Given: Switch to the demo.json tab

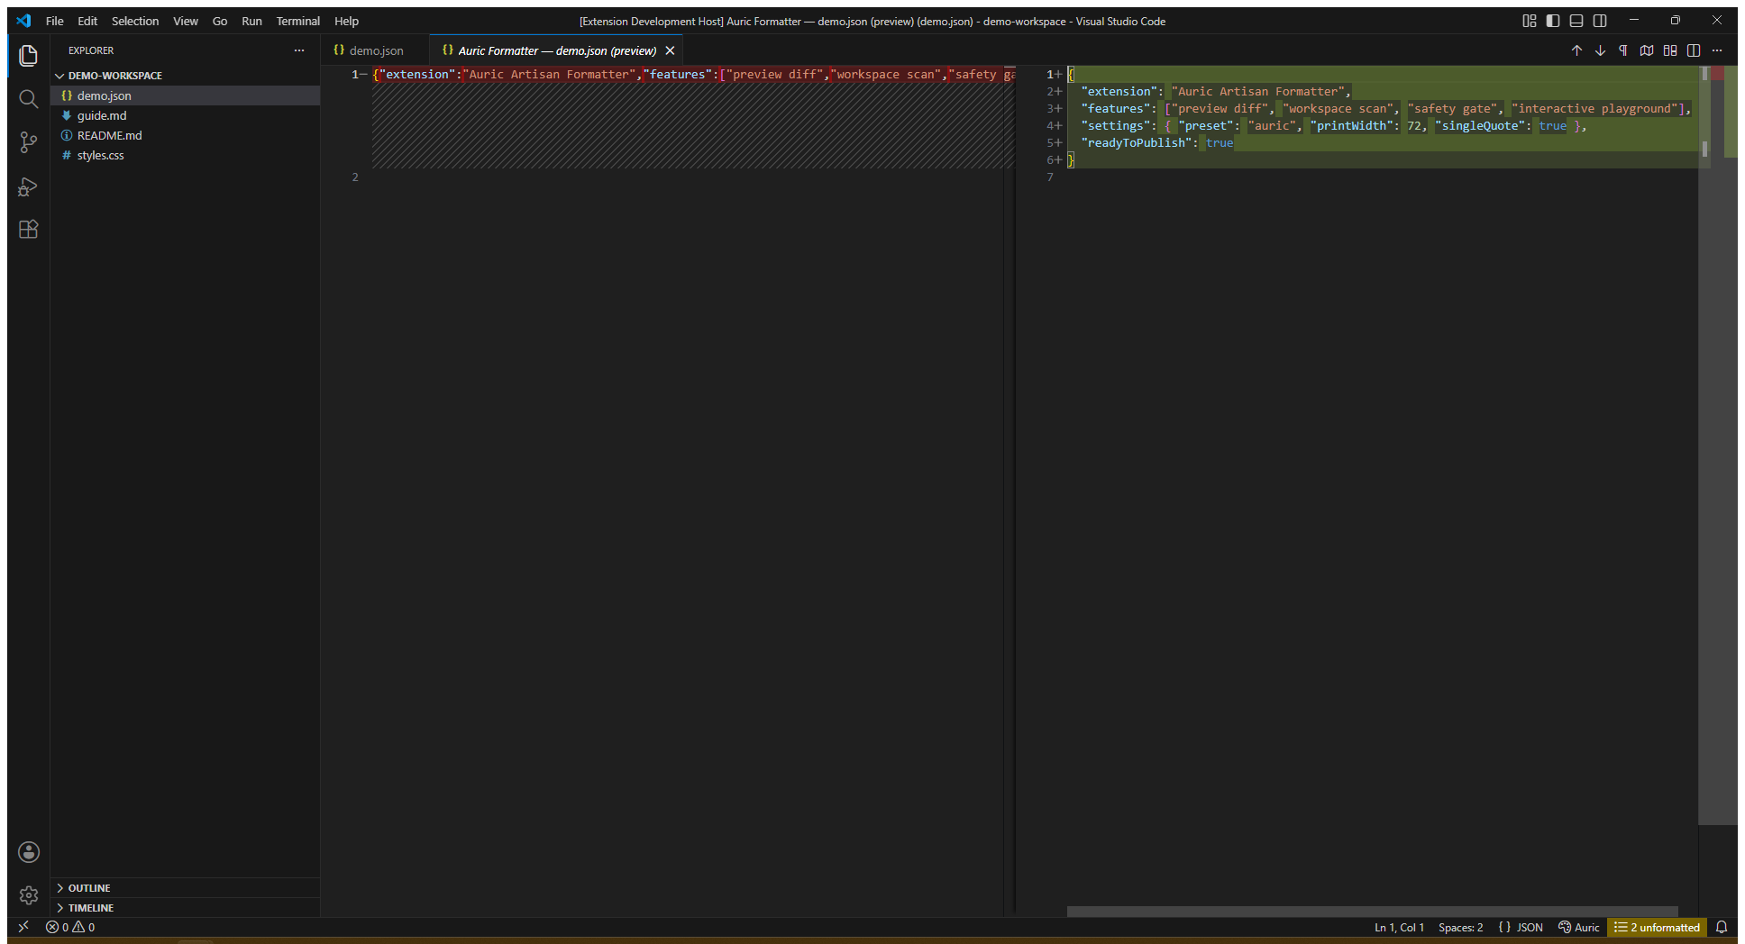Looking at the screenshot, I should (x=375, y=50).
